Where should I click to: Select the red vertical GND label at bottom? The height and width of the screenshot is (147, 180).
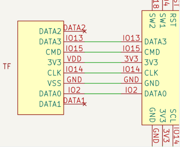pyautogui.click(x=156, y=136)
